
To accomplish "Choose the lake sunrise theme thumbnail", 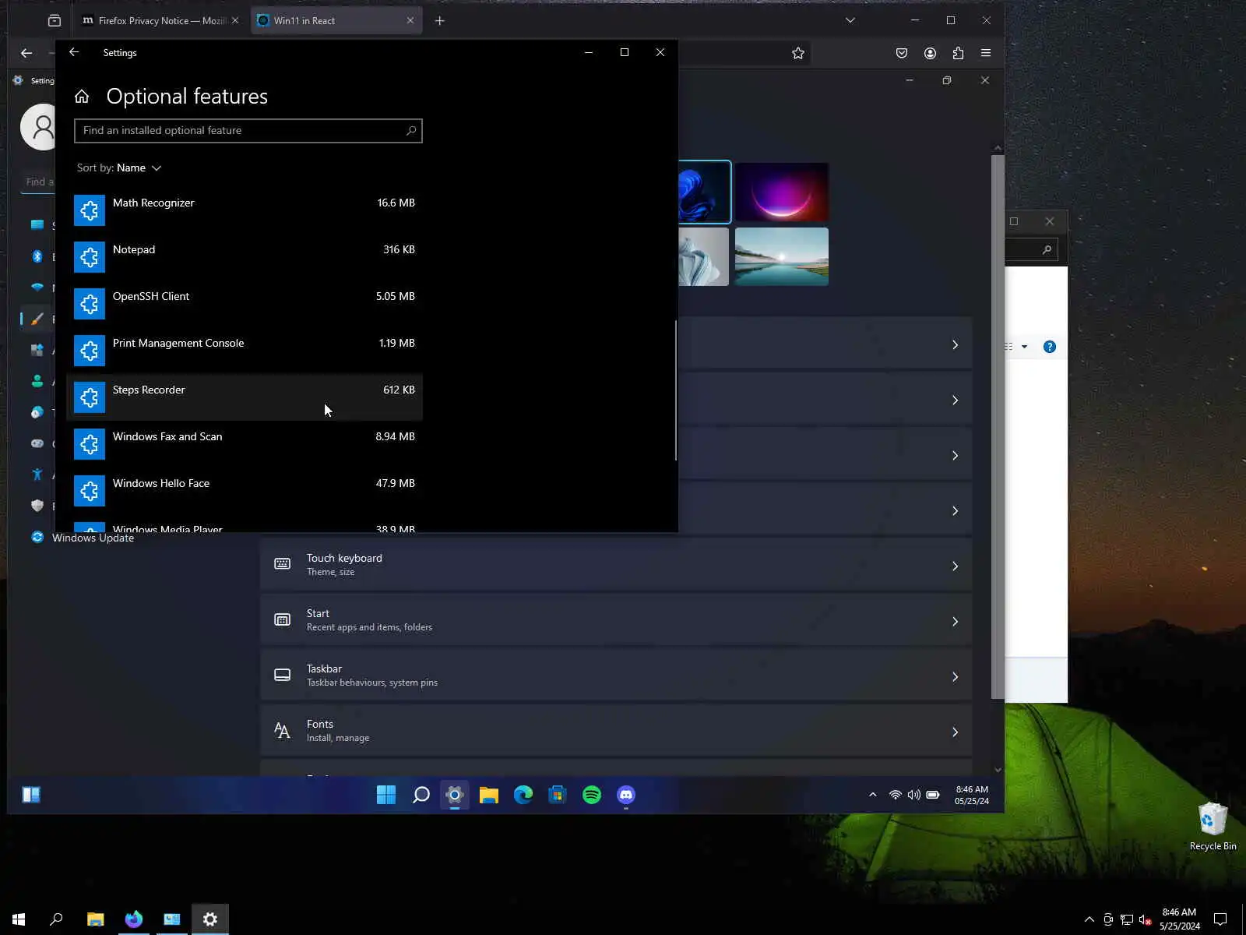I will pos(782,256).
